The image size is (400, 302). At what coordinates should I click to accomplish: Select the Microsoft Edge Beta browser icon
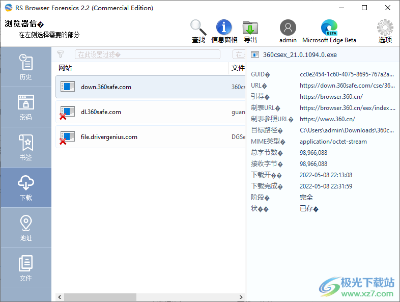[x=329, y=28]
